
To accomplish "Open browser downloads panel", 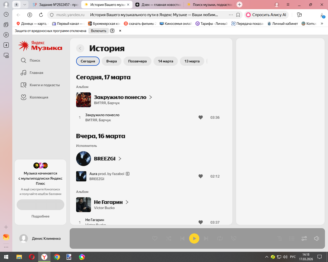I will click(x=322, y=15).
